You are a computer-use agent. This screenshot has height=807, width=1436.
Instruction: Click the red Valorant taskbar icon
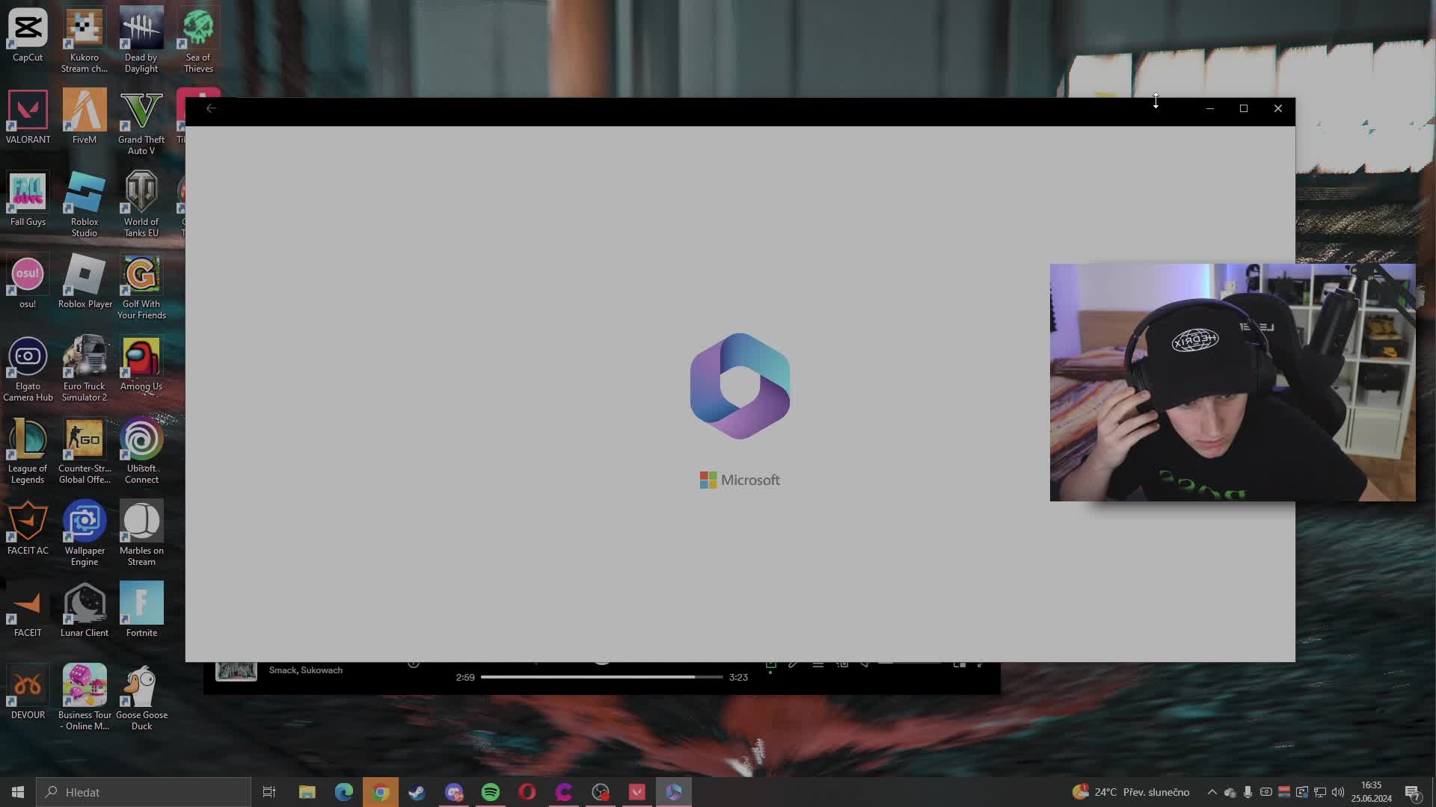(637, 792)
